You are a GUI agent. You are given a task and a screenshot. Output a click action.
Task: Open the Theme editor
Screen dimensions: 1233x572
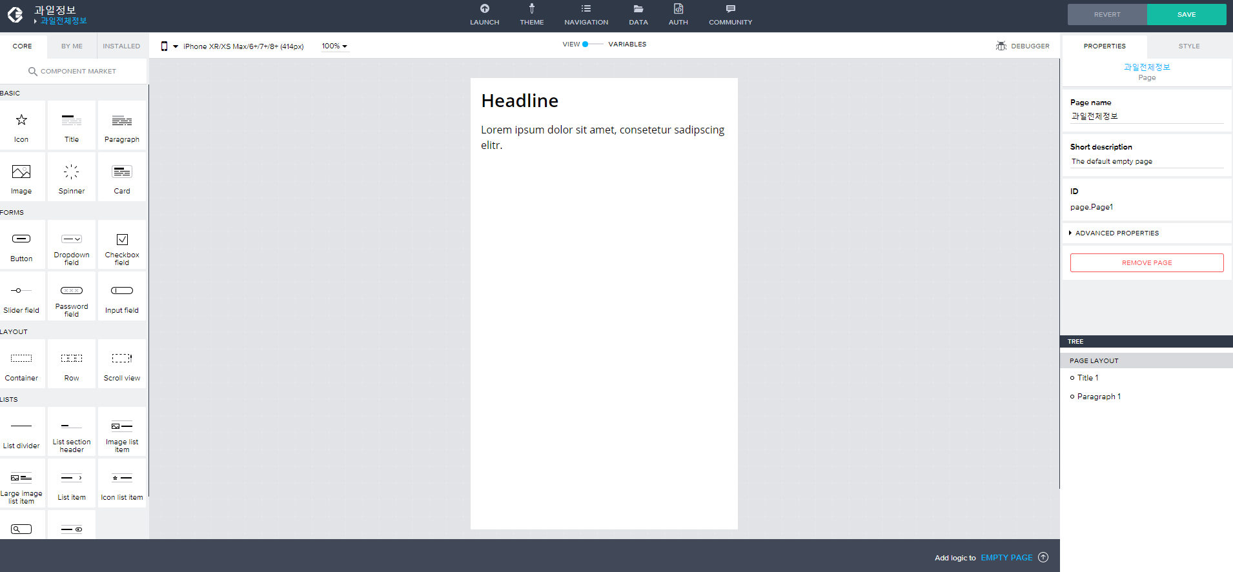532,15
